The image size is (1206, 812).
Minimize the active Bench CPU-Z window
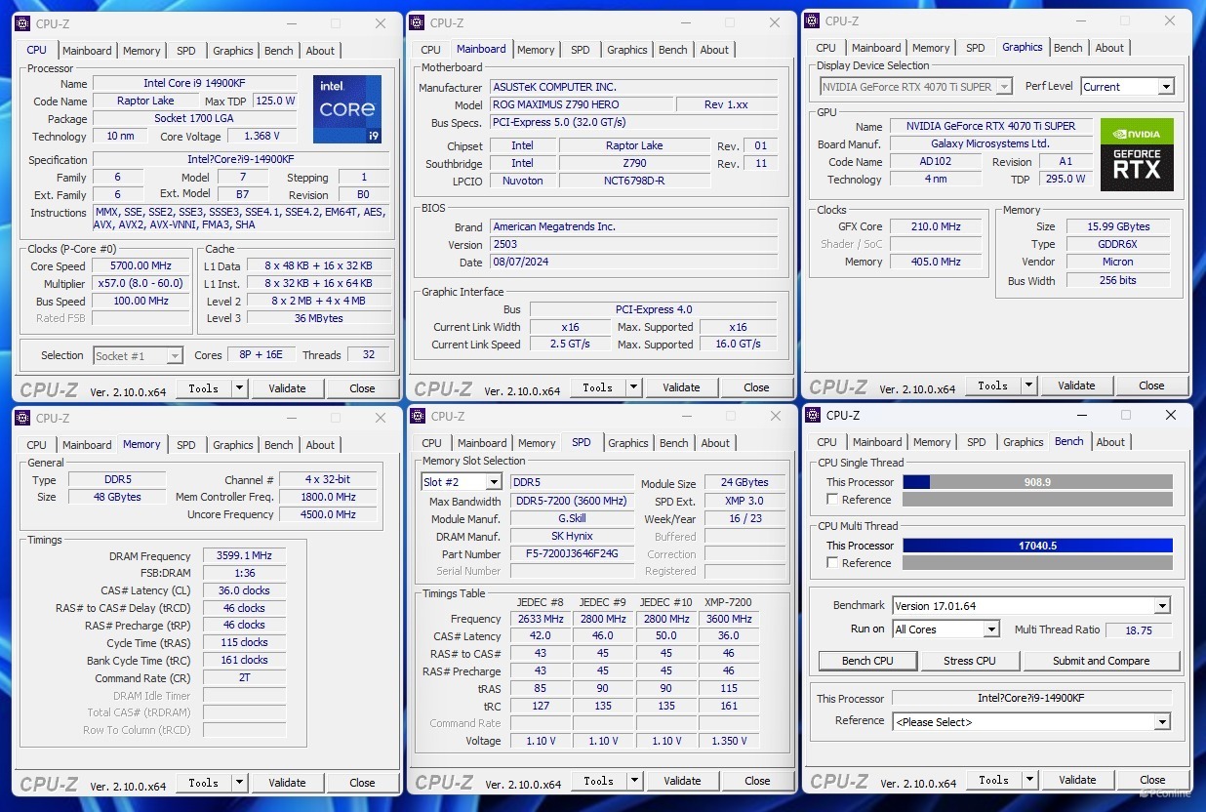(1079, 415)
